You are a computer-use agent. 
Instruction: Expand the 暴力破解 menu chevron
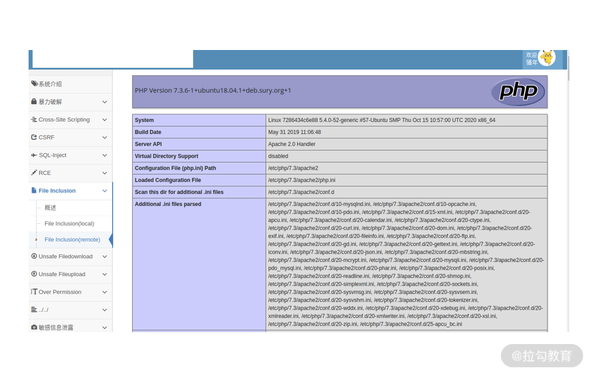(105, 102)
